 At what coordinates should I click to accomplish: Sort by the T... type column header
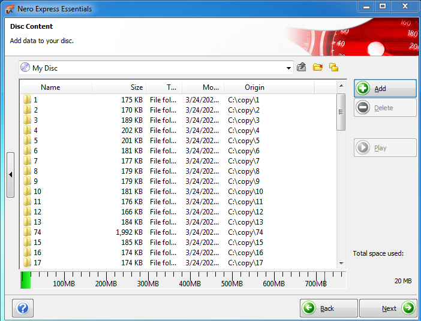click(164, 87)
